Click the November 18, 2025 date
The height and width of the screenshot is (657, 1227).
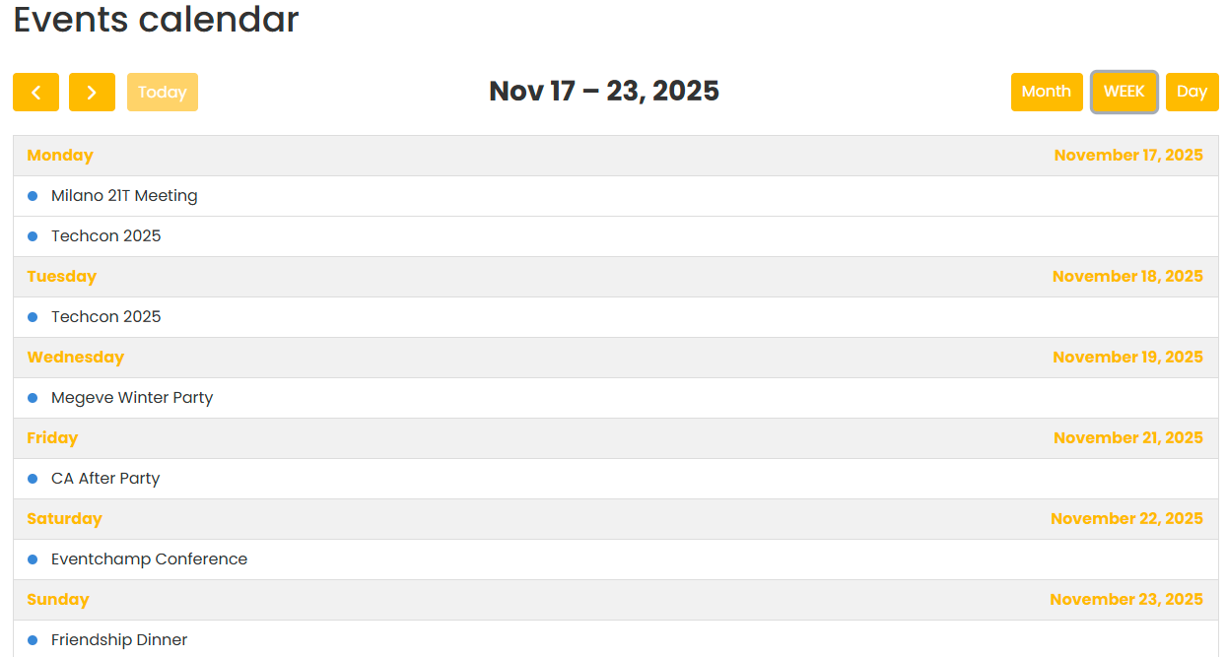(1127, 277)
